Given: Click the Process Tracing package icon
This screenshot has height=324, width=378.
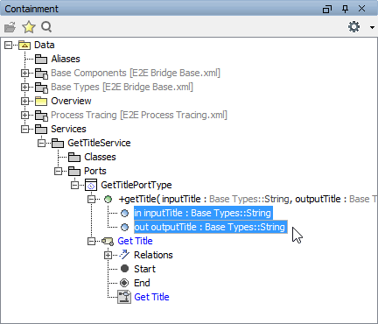Looking at the screenshot, I should click(41, 116).
